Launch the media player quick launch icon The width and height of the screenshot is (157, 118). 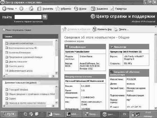pyautogui.click(x=31, y=114)
